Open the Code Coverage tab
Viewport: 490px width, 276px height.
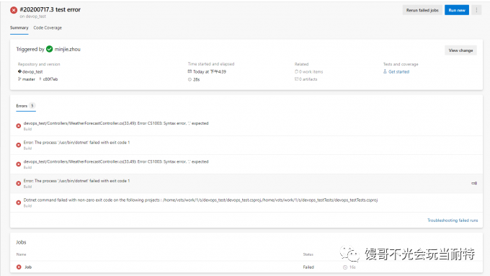[x=48, y=28]
